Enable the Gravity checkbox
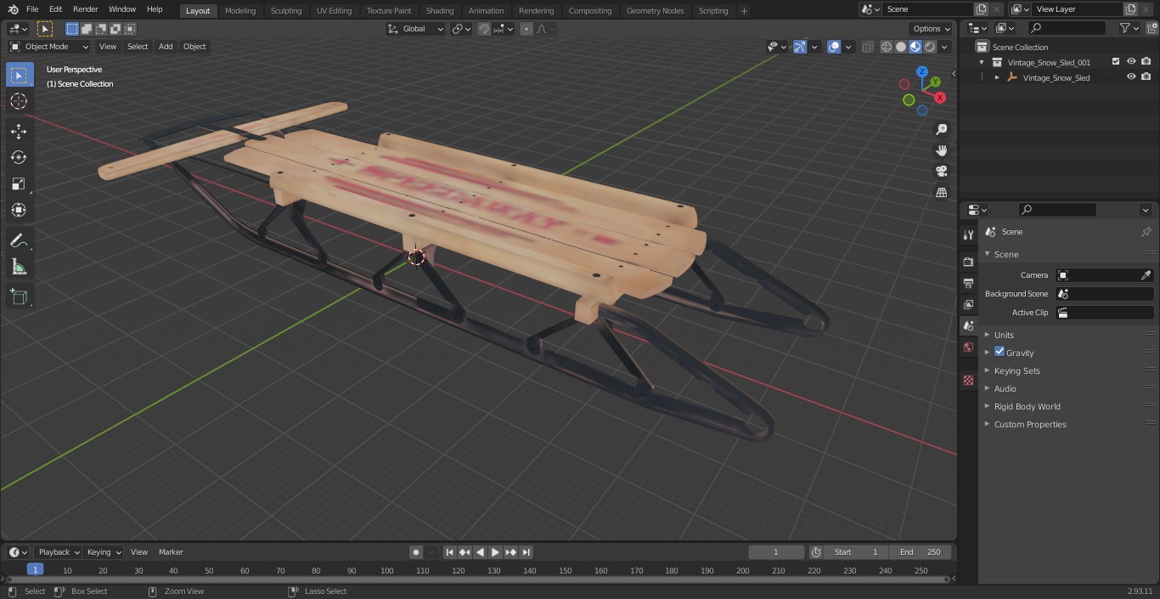 (1000, 352)
